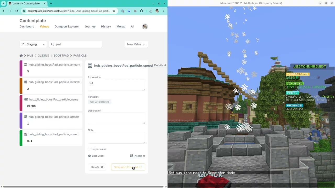Click the 'Not yet detected' variables tag
Image resolution: width=335 pixels, height=188 pixels.
click(x=100, y=102)
